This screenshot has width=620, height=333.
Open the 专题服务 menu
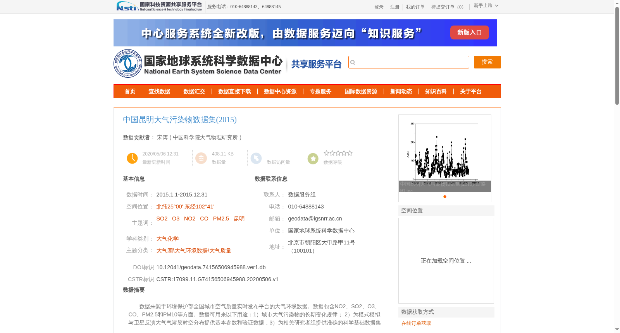pyautogui.click(x=320, y=91)
